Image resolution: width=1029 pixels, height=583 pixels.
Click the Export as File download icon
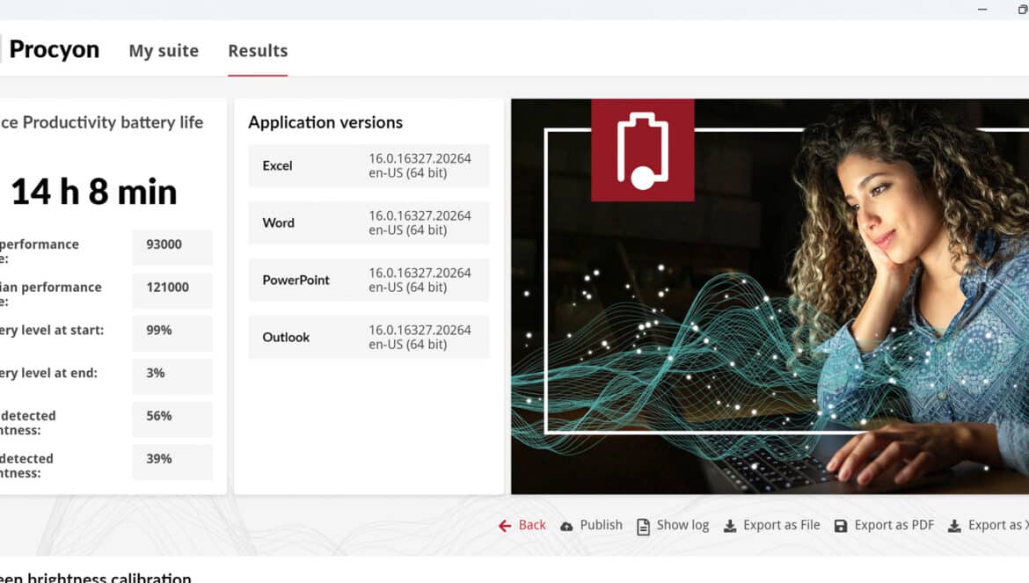[x=730, y=526]
